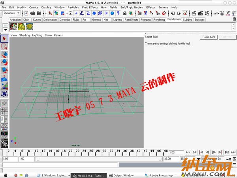Image resolution: width=237 pixels, height=178 pixels.
Task: Click the range slider bar
Action: pyautogui.click(x=99, y=159)
